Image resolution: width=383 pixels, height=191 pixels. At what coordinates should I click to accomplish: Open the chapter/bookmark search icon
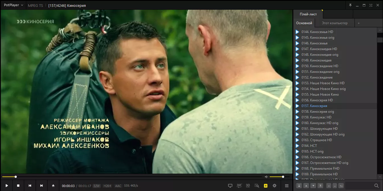click(x=257, y=186)
